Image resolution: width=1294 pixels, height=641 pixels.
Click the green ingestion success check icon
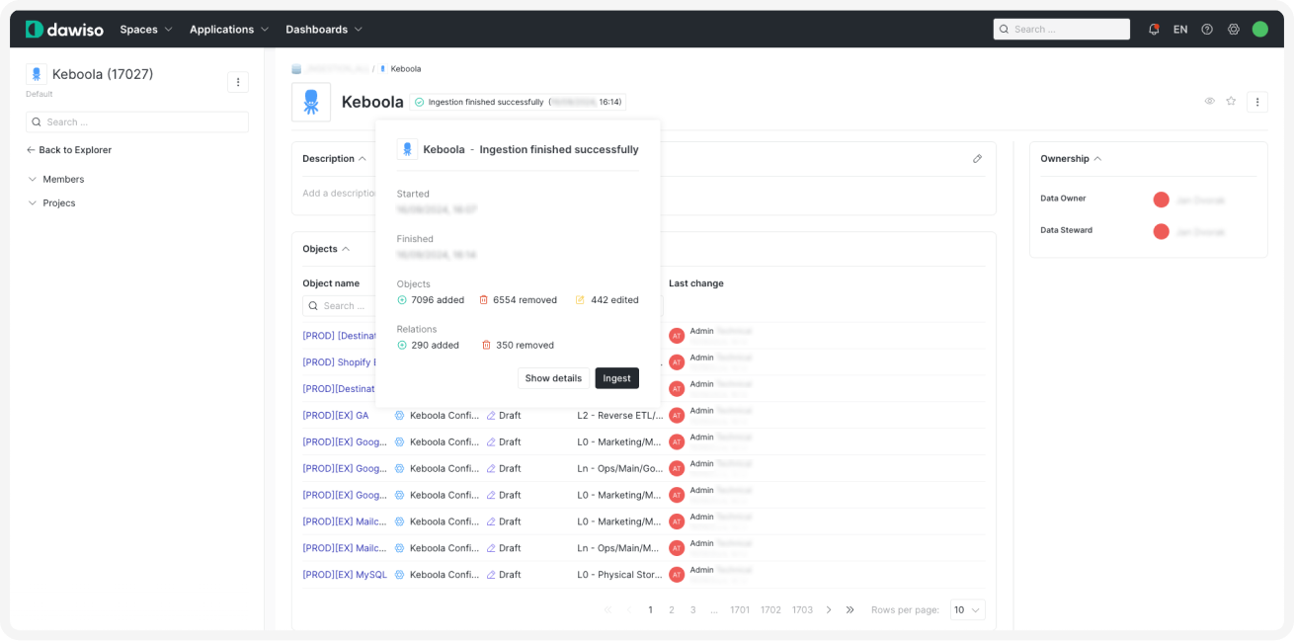coord(418,102)
